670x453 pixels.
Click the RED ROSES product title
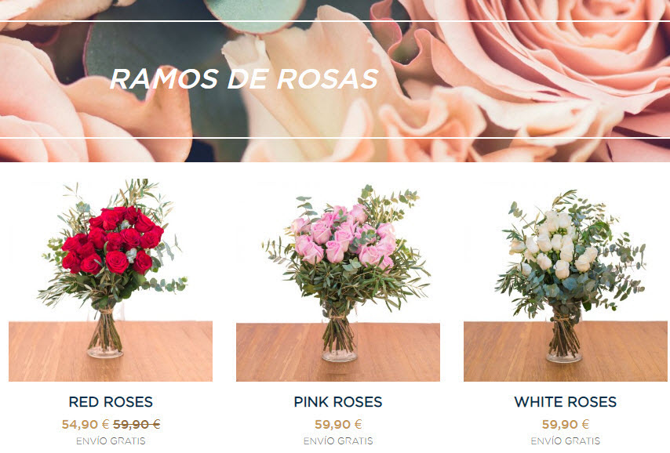pyautogui.click(x=111, y=402)
